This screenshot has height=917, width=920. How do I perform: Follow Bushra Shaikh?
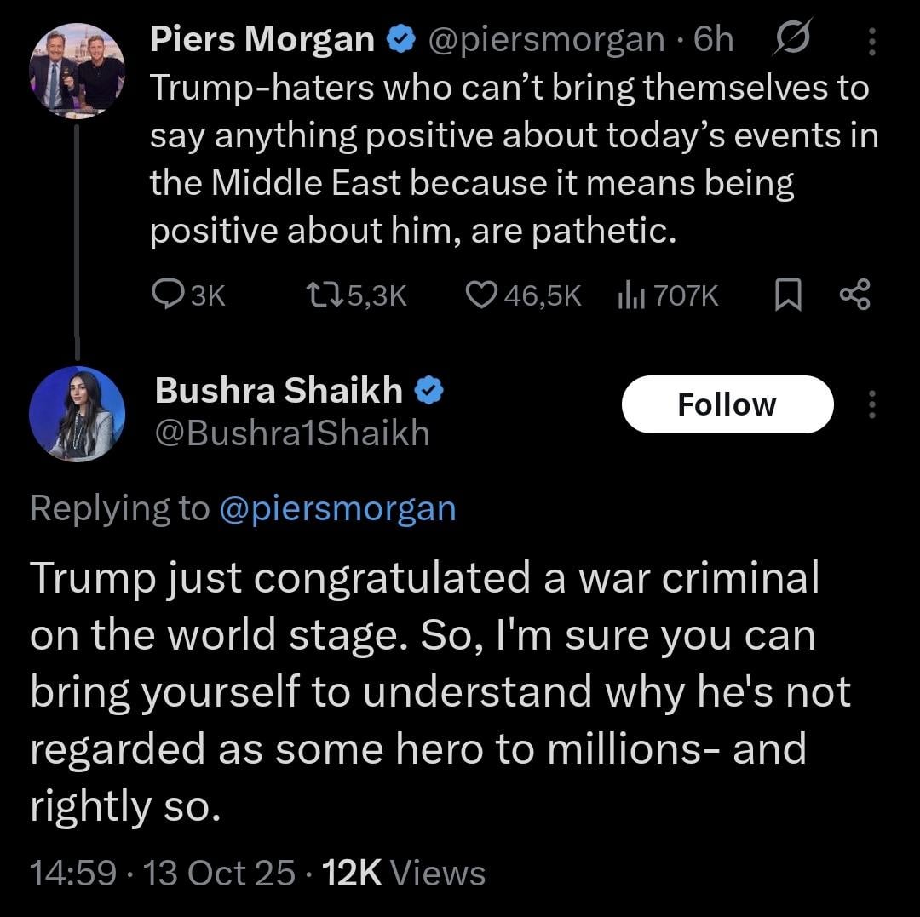click(727, 404)
